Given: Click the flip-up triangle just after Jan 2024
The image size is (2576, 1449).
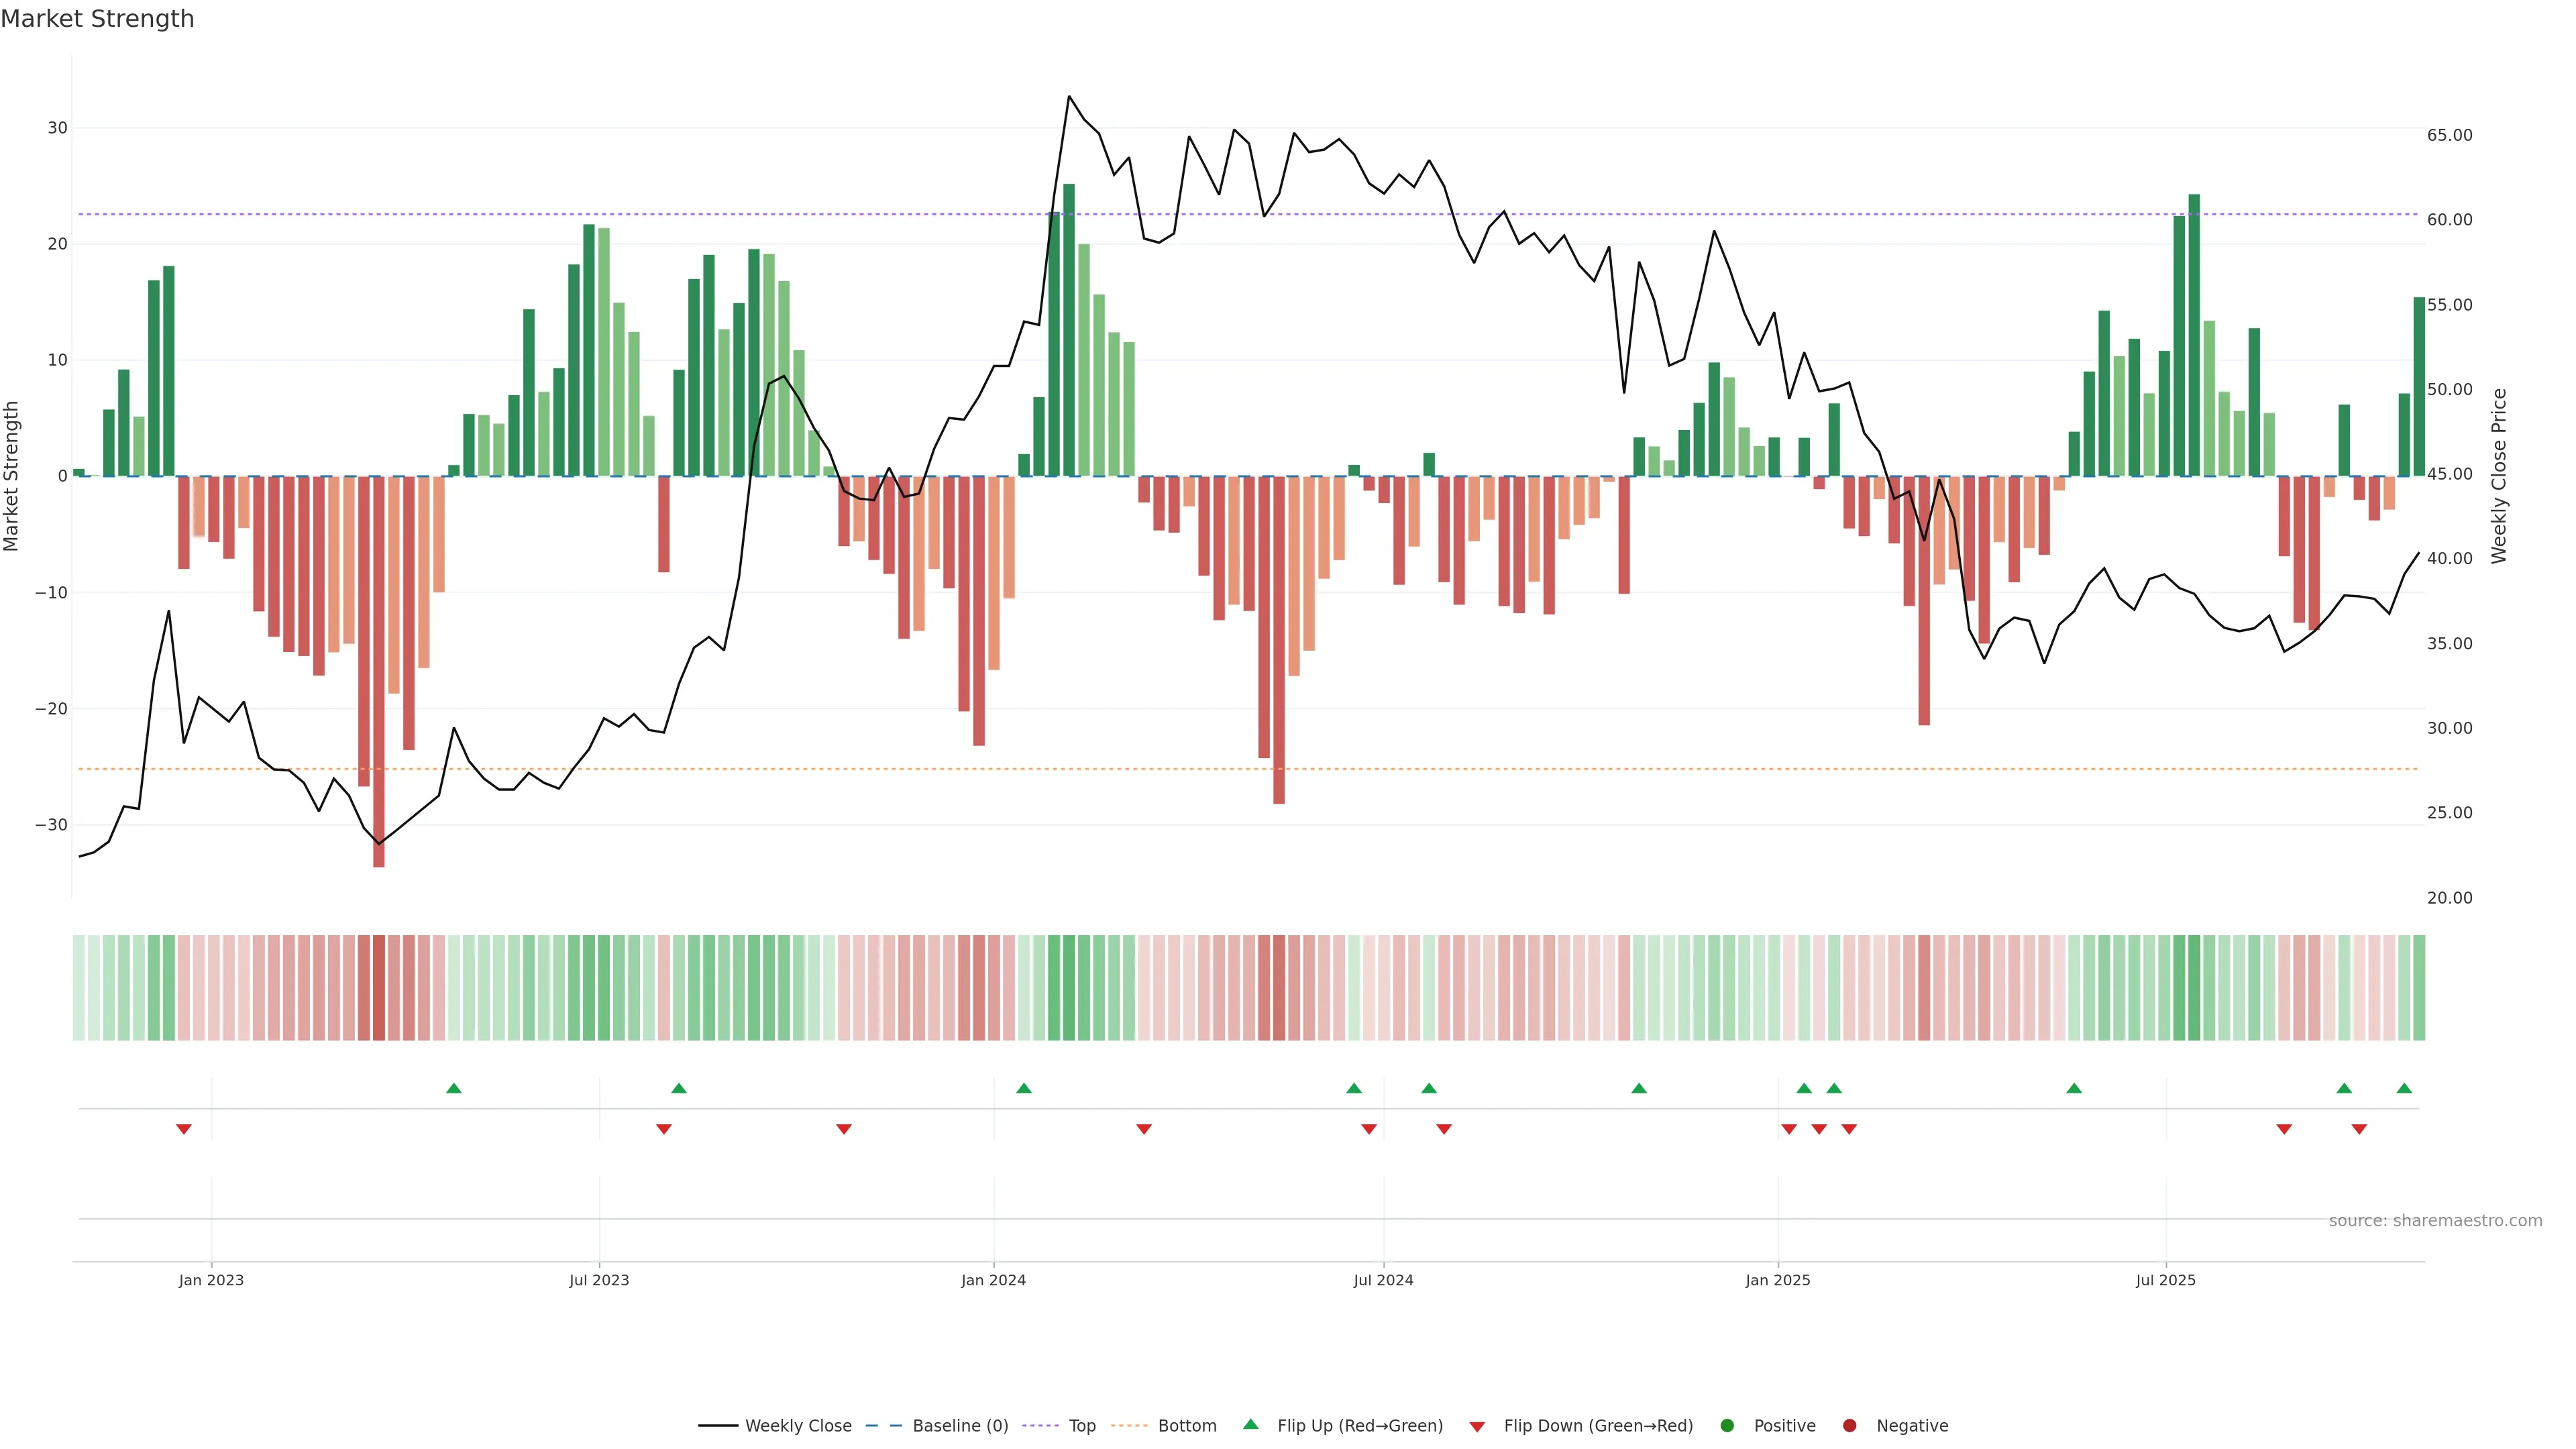Looking at the screenshot, I should pos(1024,1088).
